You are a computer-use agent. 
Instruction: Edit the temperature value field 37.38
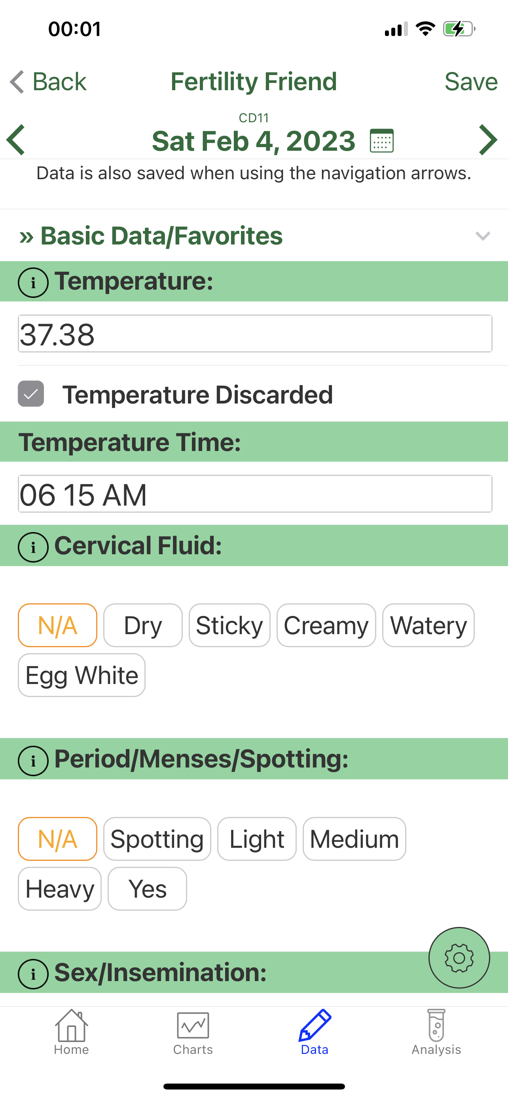[x=255, y=334]
